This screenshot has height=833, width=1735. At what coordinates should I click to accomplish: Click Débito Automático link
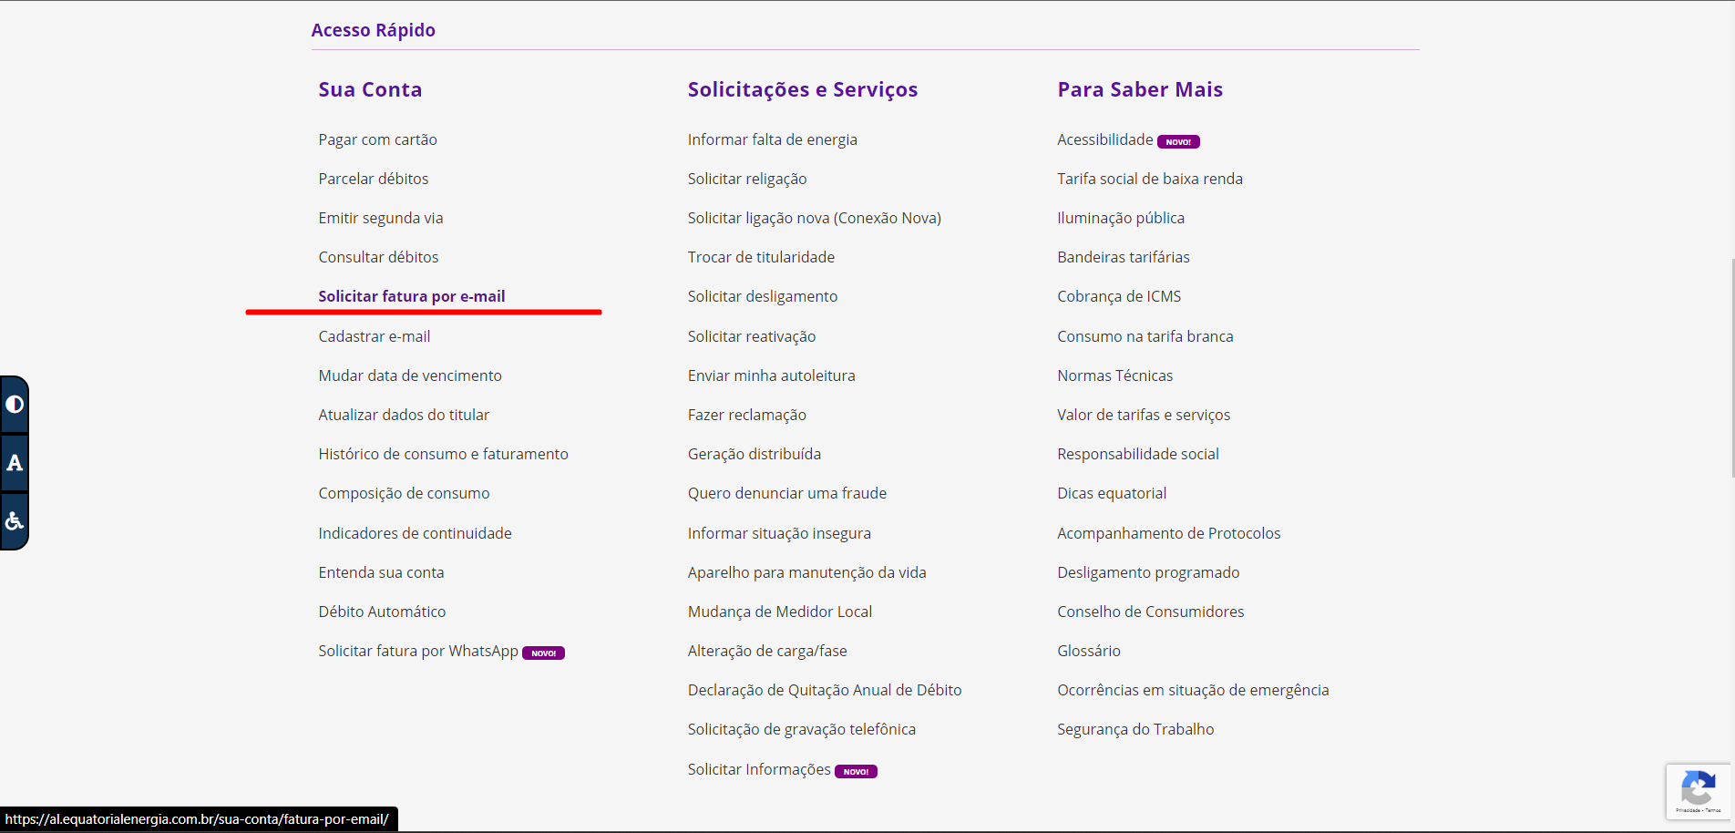382,612
